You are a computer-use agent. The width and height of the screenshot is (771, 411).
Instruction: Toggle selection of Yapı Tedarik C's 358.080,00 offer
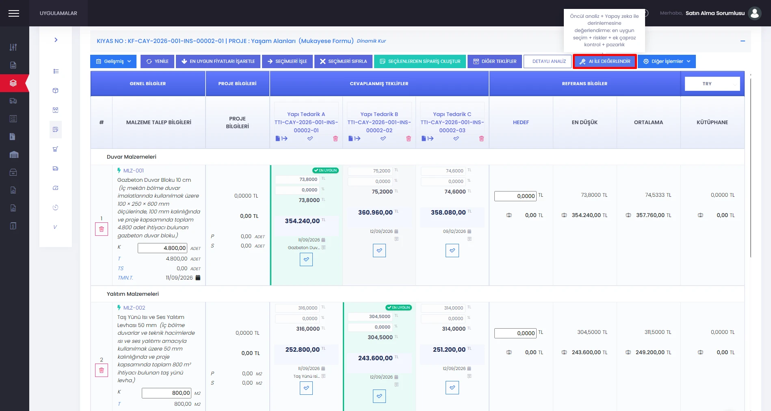tap(452, 250)
